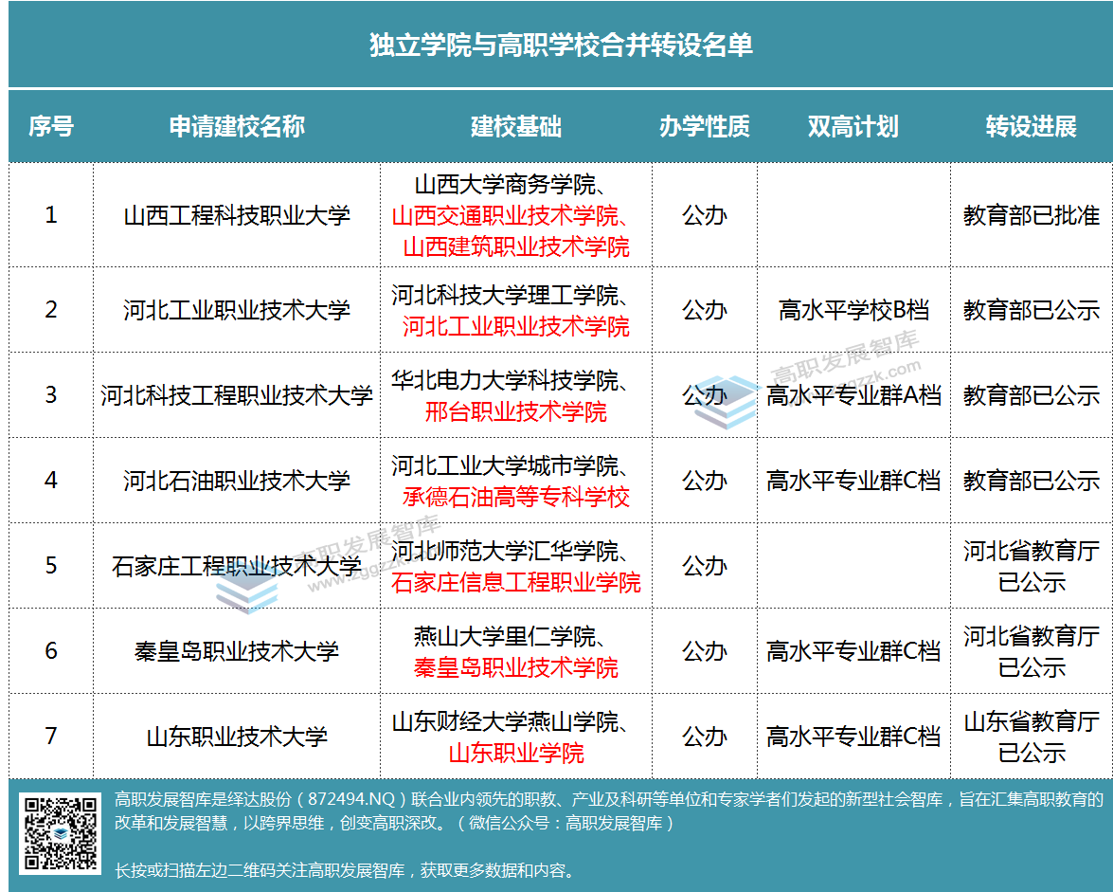This screenshot has height=892, width=1113.
Task: Select 山东省教育厅已公示 status cell
Action: pos(1032,737)
